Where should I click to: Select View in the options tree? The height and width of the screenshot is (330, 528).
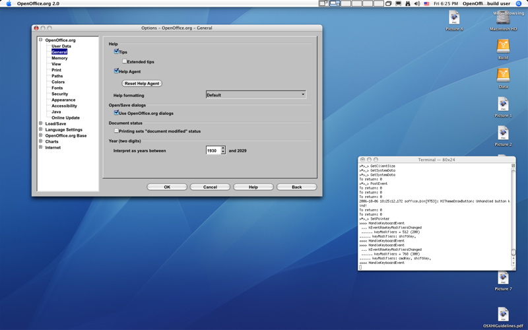click(x=56, y=64)
